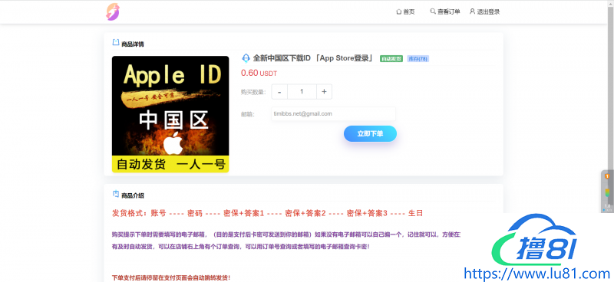Decrease purchase quantity with minus button

(279, 91)
